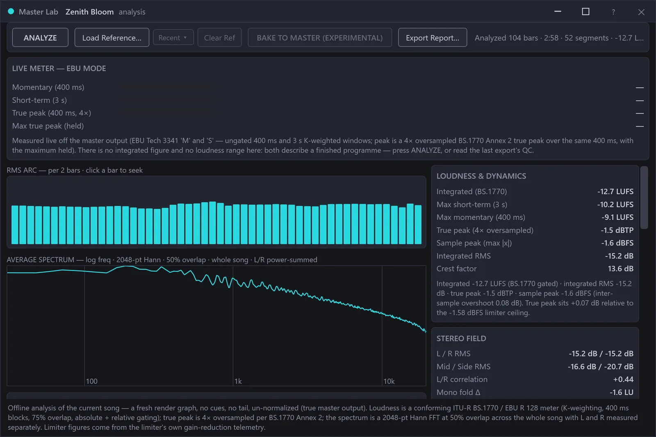Select Max short-term -10.2 LUFS value
The height and width of the screenshot is (437, 656).
coord(615,204)
